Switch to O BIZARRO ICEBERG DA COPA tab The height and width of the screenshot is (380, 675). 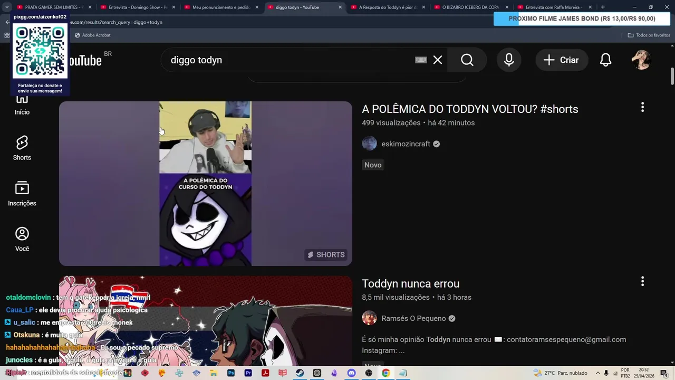[x=471, y=7]
